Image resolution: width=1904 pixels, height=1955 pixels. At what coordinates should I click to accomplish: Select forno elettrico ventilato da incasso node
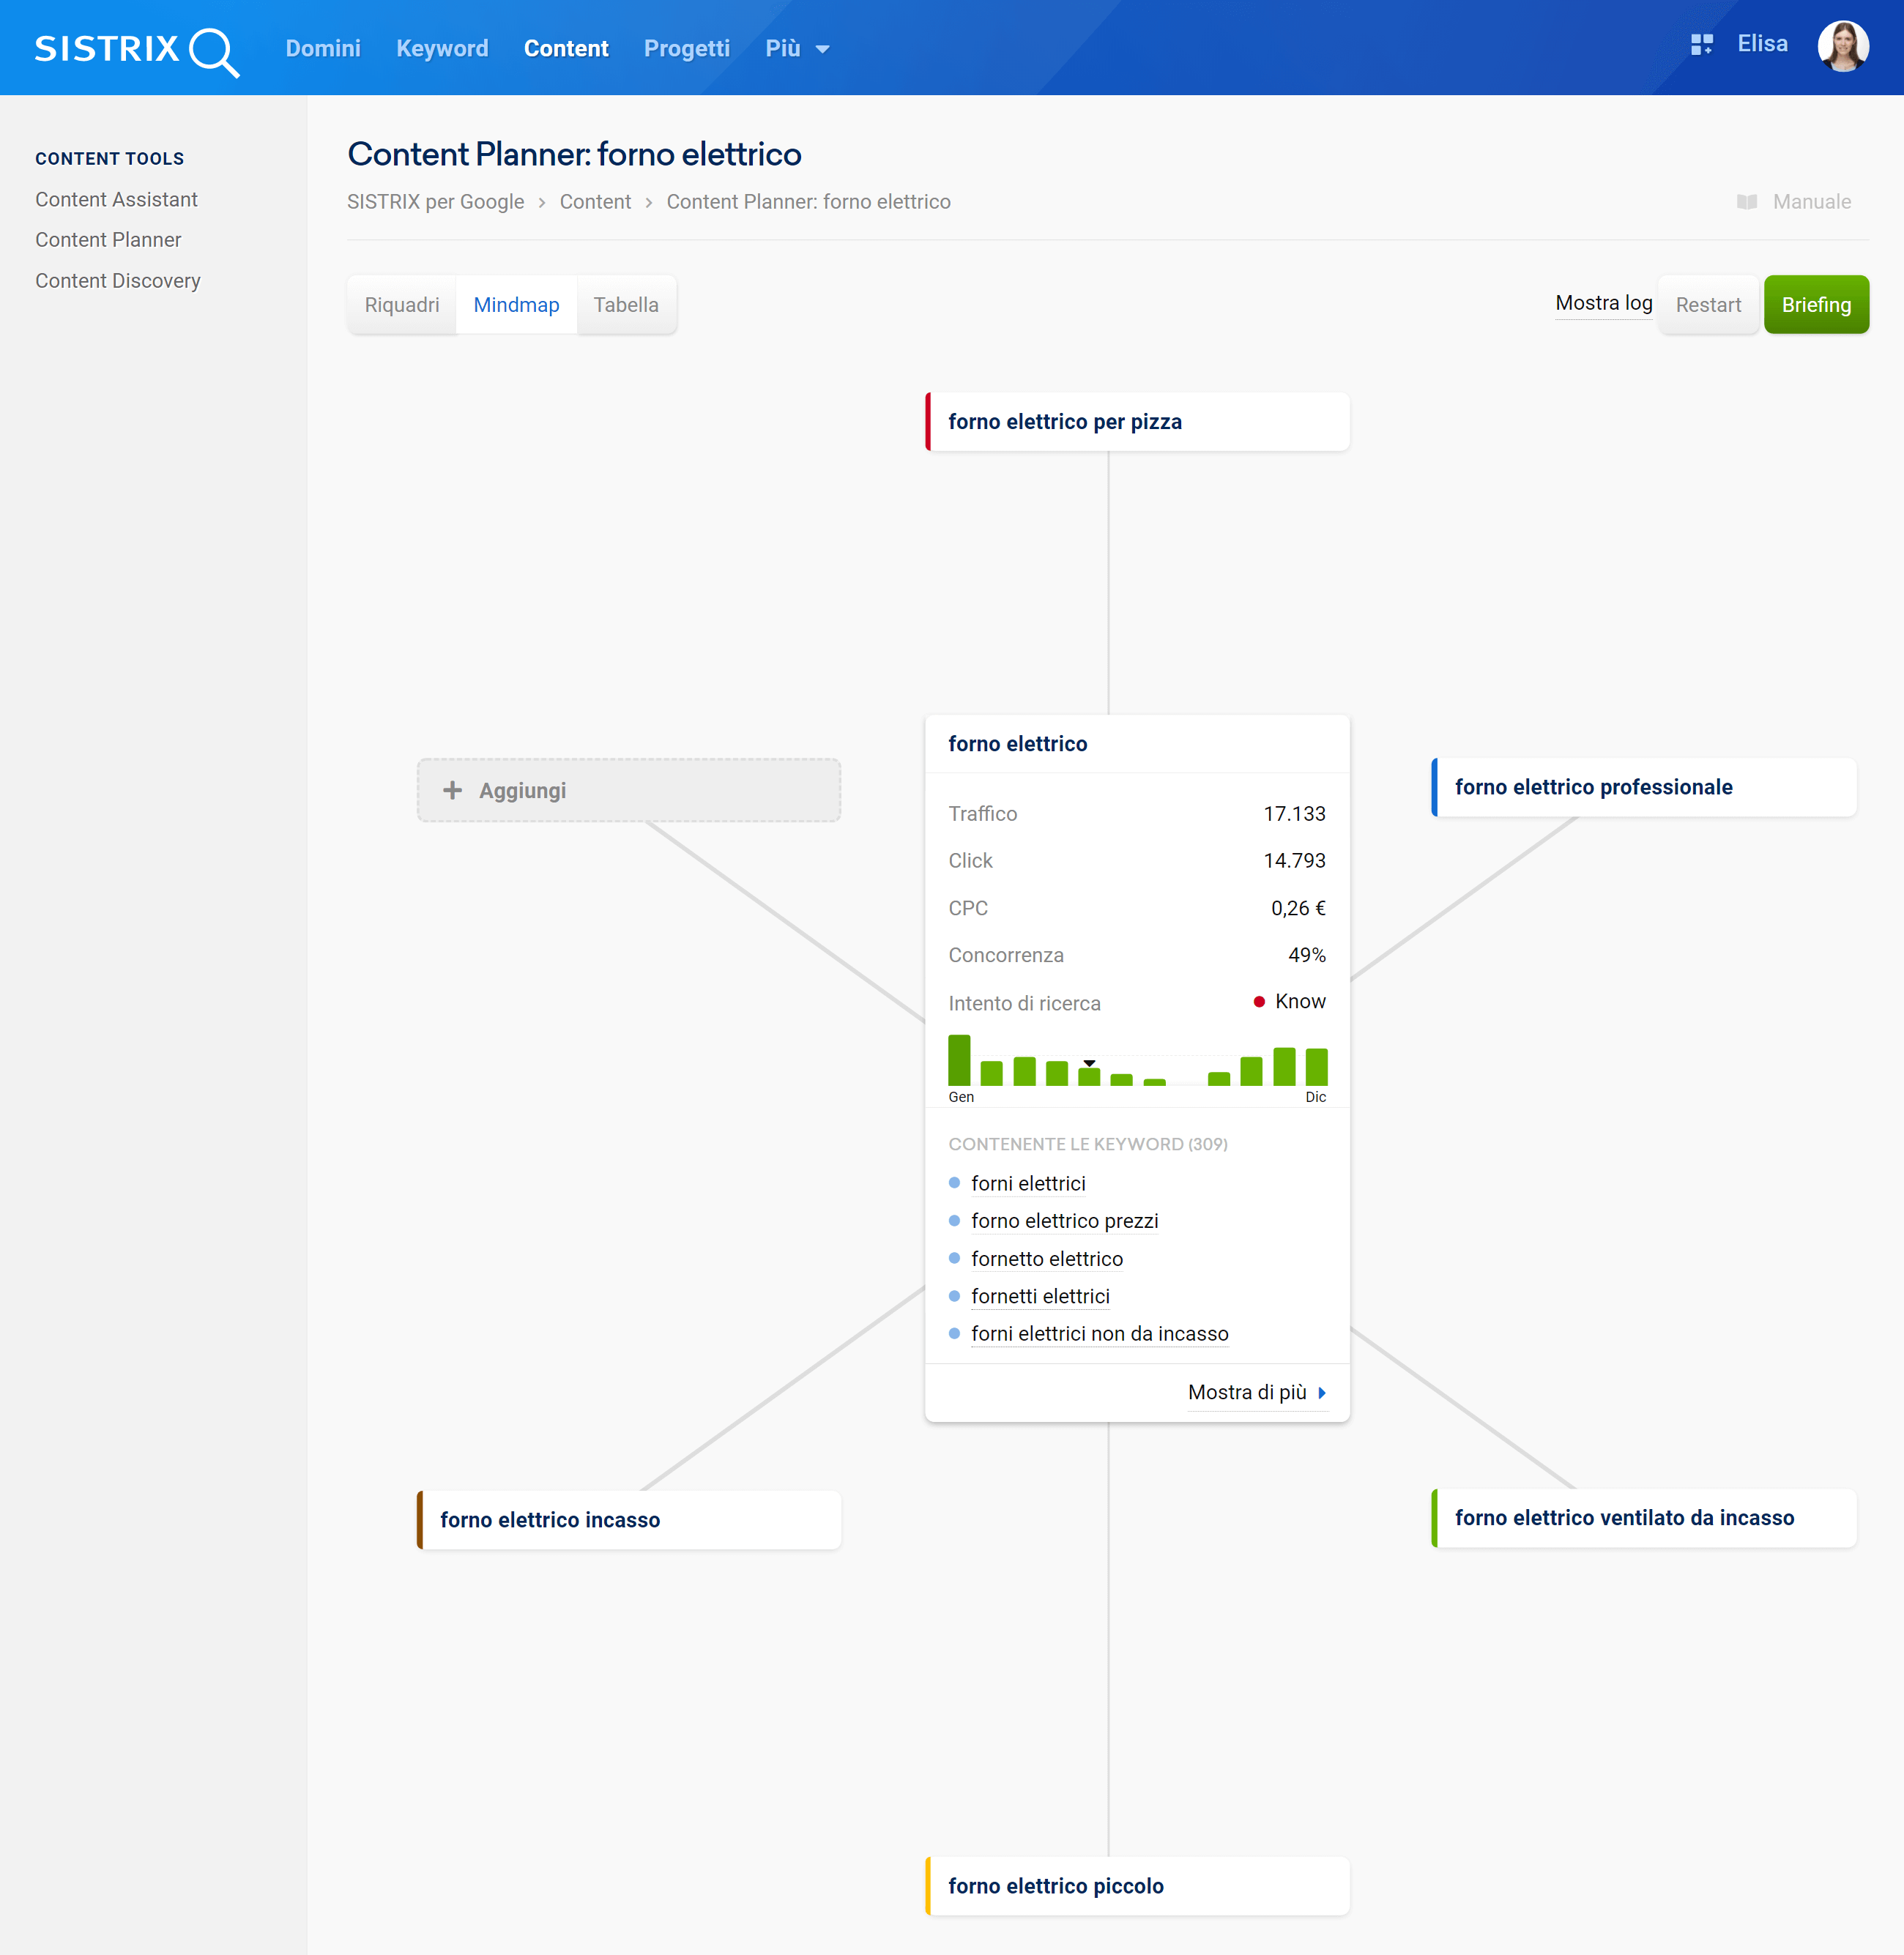[x=1644, y=1518]
